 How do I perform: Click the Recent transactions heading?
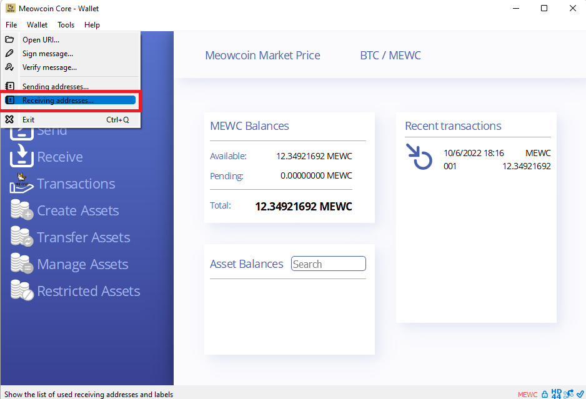[453, 126]
